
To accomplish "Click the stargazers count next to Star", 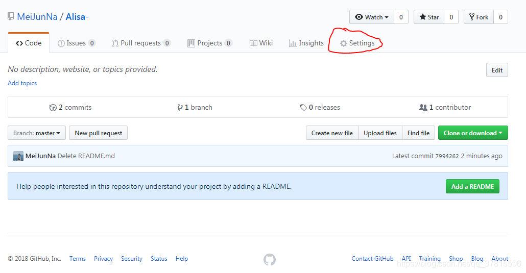I will coord(451,17).
